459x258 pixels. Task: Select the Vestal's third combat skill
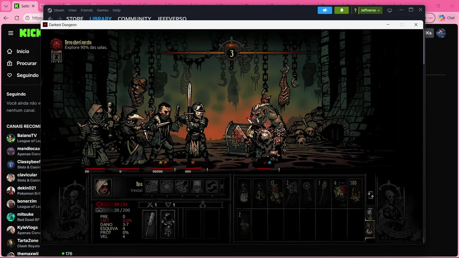coord(182,187)
